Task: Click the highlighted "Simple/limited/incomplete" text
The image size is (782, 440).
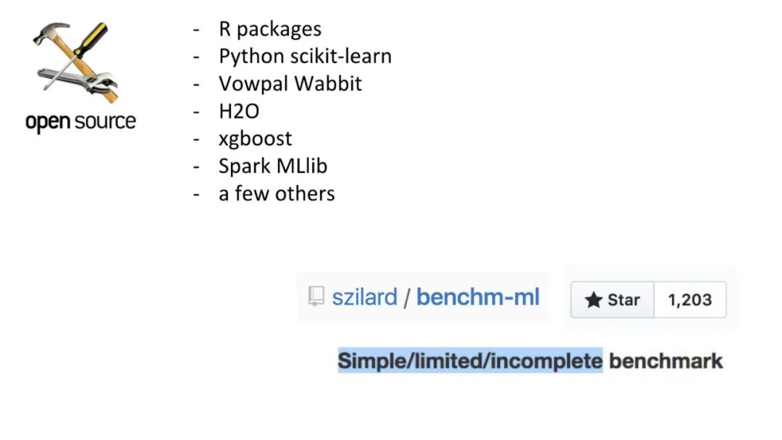Action: point(470,360)
